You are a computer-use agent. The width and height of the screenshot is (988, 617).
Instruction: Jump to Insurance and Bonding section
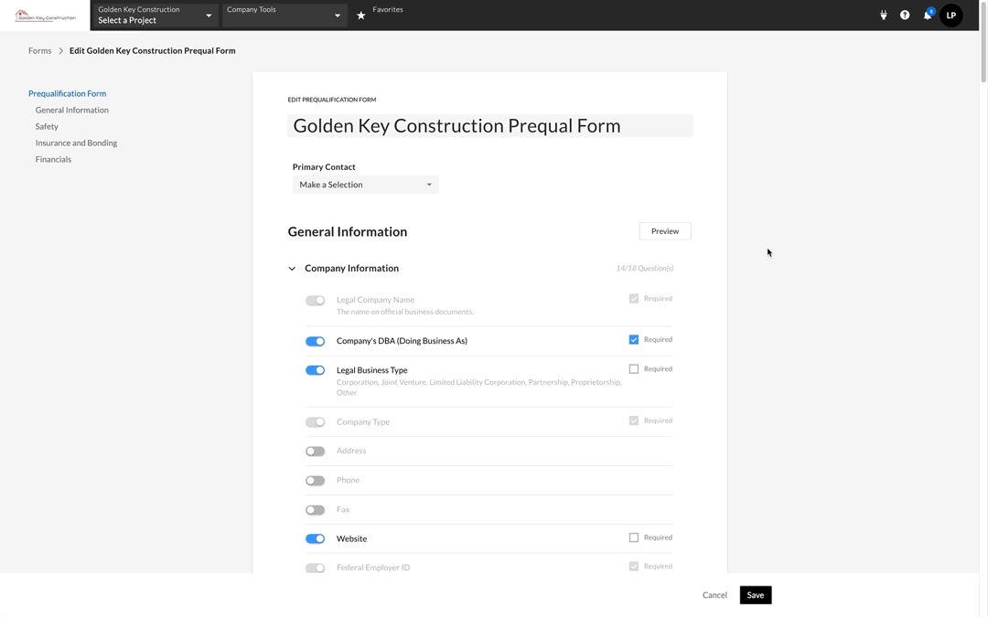76,144
